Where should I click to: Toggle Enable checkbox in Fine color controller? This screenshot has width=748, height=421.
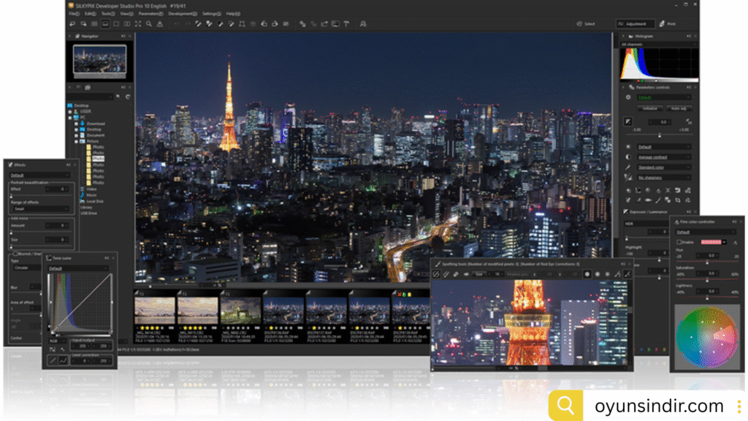pyautogui.click(x=679, y=242)
